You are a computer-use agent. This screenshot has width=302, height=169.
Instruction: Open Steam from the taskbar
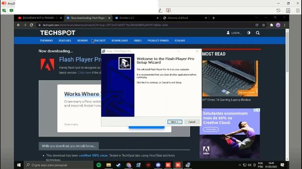[118, 165]
